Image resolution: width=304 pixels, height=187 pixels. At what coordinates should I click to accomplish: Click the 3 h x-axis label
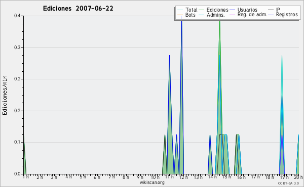click(54, 177)
